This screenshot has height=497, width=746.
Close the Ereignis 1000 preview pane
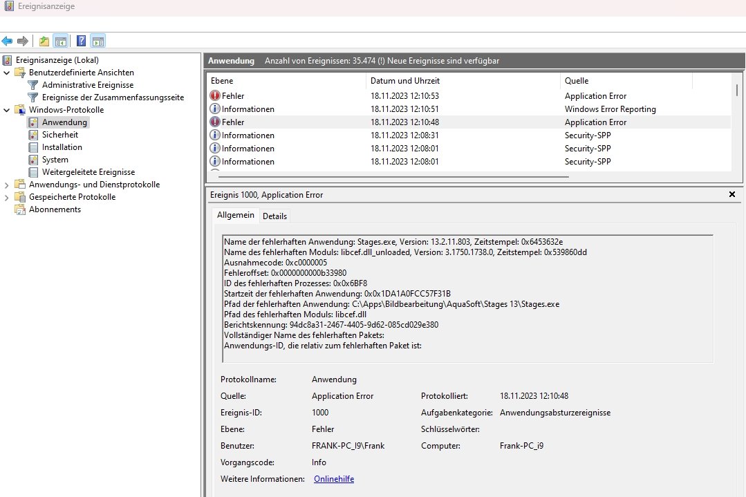pyautogui.click(x=732, y=195)
